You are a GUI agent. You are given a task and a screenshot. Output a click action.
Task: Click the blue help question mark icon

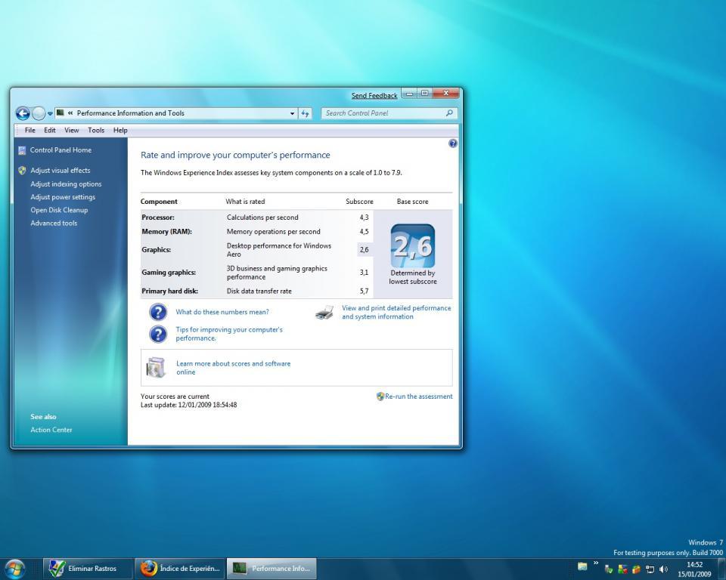[x=453, y=143]
